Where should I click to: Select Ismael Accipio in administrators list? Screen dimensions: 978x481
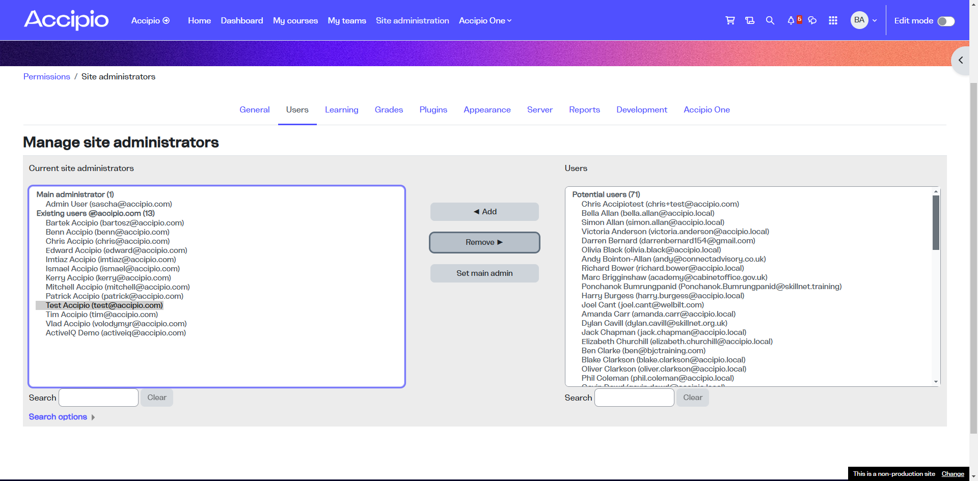tap(113, 269)
